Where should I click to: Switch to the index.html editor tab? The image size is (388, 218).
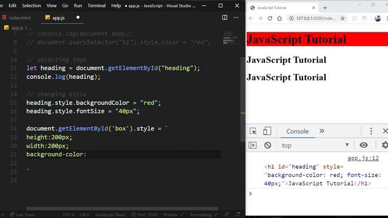point(17,18)
